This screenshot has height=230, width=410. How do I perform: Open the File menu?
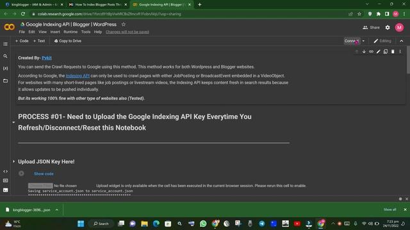[22, 32]
